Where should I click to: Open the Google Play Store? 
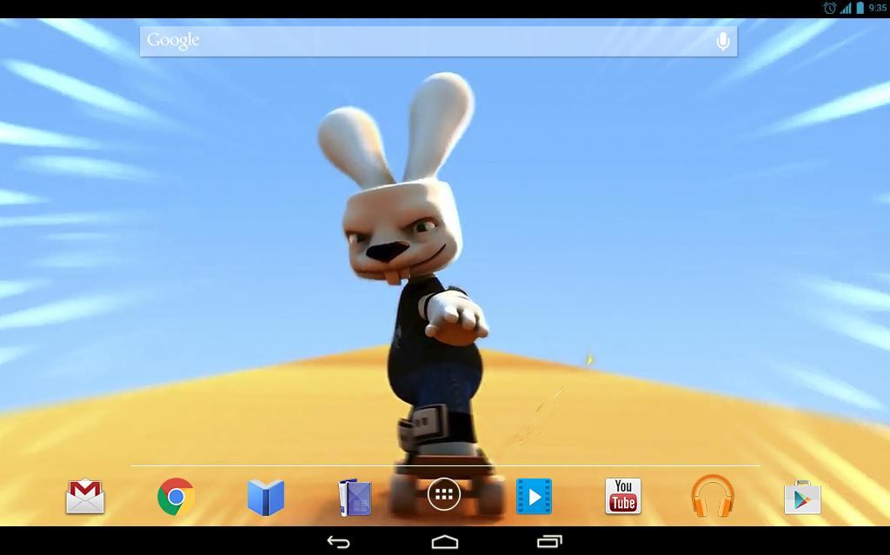point(802,498)
